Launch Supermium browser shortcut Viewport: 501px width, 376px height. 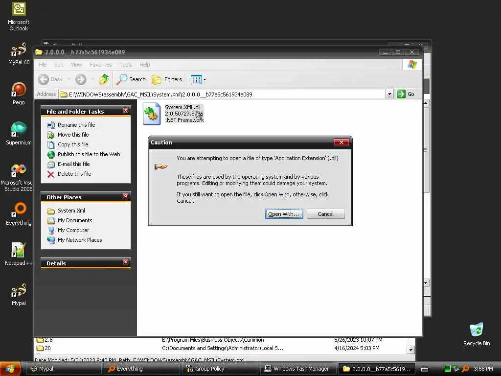tap(19, 134)
